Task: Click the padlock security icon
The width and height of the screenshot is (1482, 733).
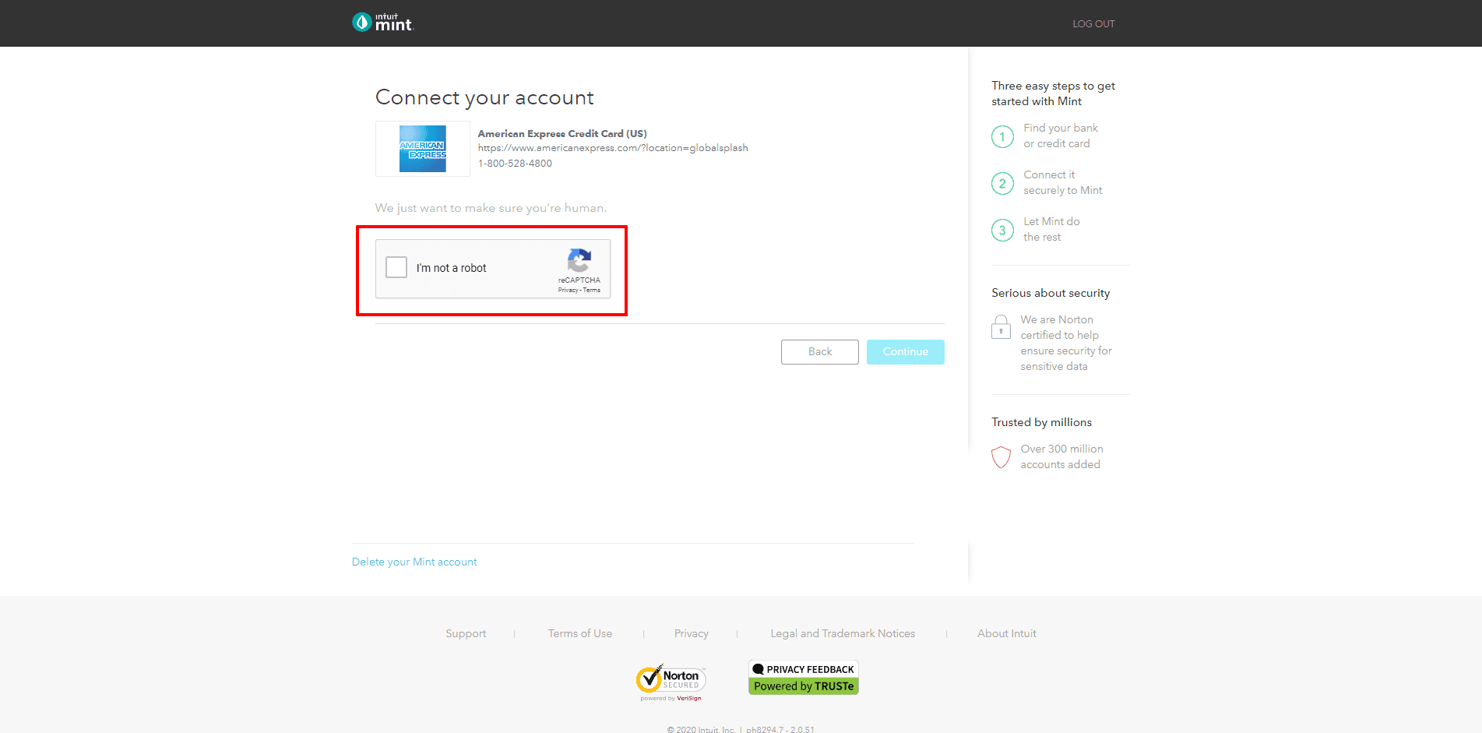Action: pyautogui.click(x=1001, y=326)
